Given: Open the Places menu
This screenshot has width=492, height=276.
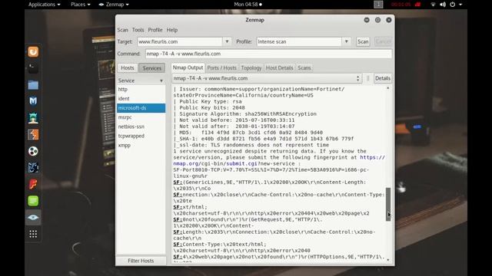Looking at the screenshot, I should pos(80,5).
